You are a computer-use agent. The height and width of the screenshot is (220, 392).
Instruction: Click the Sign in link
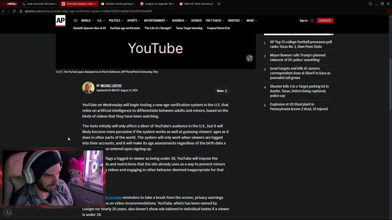pos(303,20)
